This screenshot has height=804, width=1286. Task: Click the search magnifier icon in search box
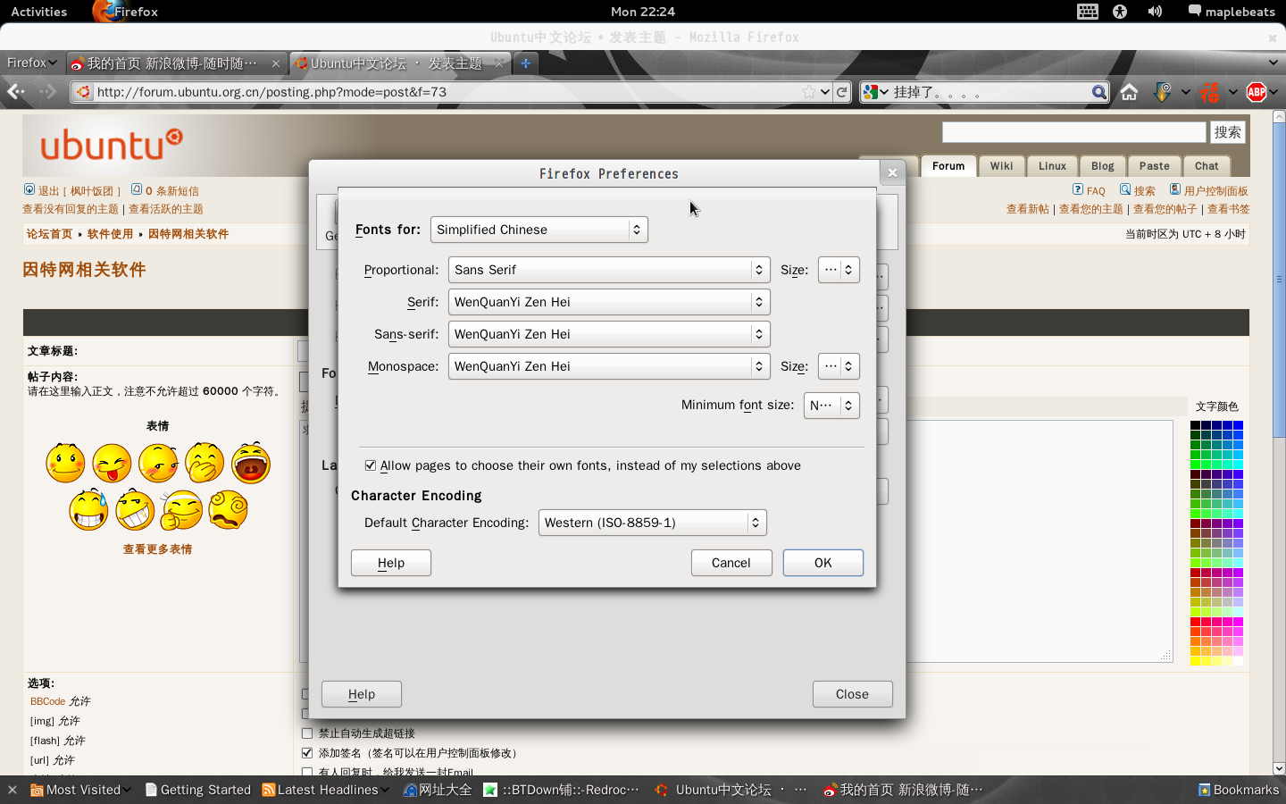pos(1099,92)
